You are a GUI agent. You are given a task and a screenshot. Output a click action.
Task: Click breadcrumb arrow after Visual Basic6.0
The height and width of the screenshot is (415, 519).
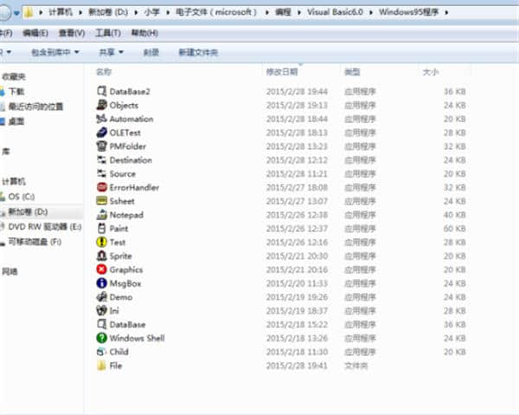tap(372, 13)
